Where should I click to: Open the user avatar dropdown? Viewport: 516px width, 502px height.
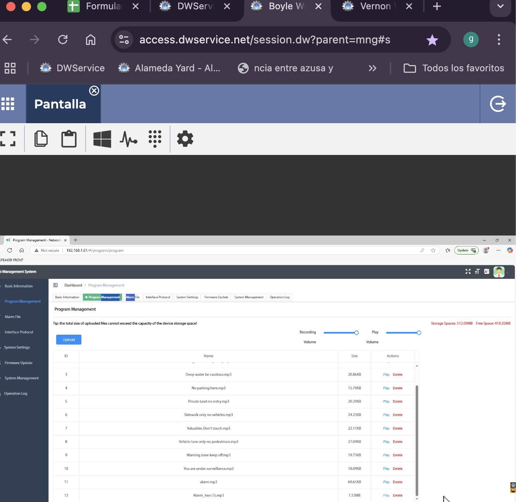click(x=499, y=272)
